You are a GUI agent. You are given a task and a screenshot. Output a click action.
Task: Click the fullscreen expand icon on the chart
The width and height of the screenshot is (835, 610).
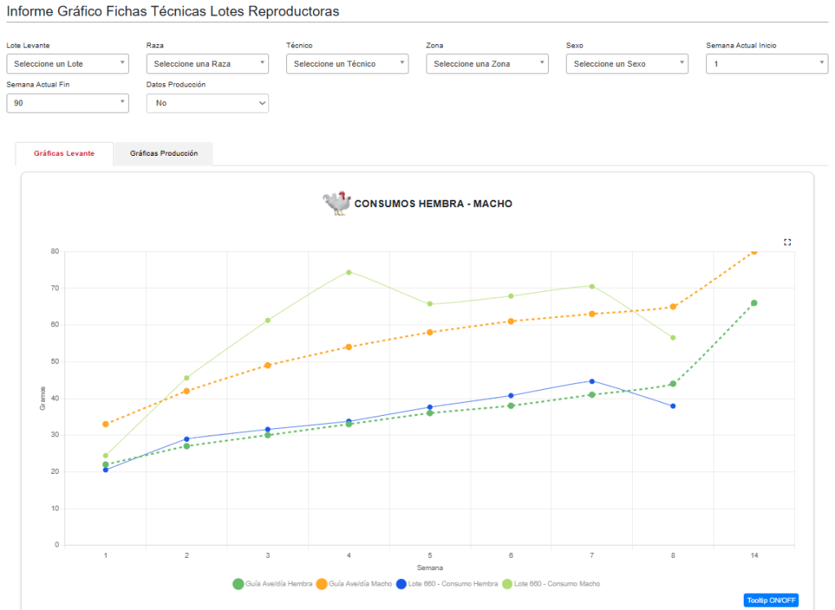pos(787,242)
